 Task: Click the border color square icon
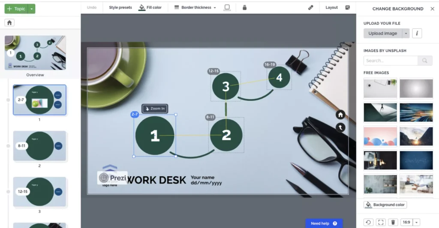point(227,8)
